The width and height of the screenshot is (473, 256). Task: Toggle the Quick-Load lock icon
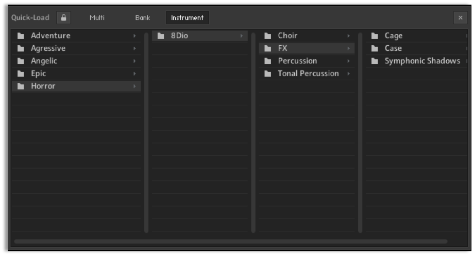(64, 18)
